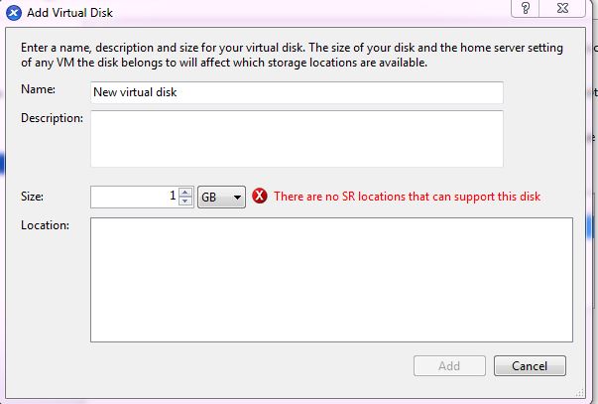598x404 pixels.
Task: Focus the Description text area
Action: click(x=297, y=138)
